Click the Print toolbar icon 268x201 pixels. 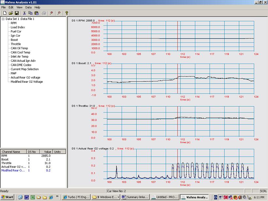click(44, 13)
